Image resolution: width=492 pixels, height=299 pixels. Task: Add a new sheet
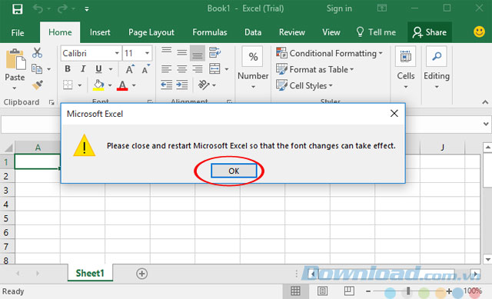(141, 274)
